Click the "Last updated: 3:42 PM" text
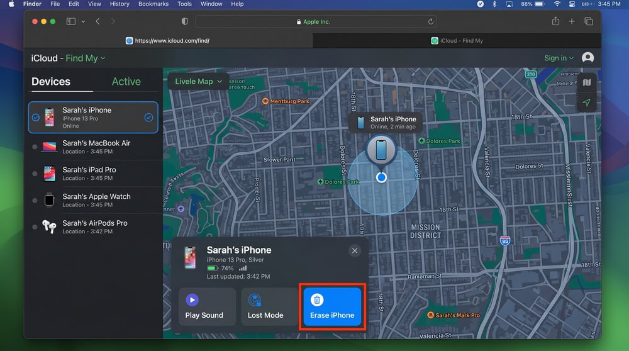The height and width of the screenshot is (351, 629). [x=238, y=276]
